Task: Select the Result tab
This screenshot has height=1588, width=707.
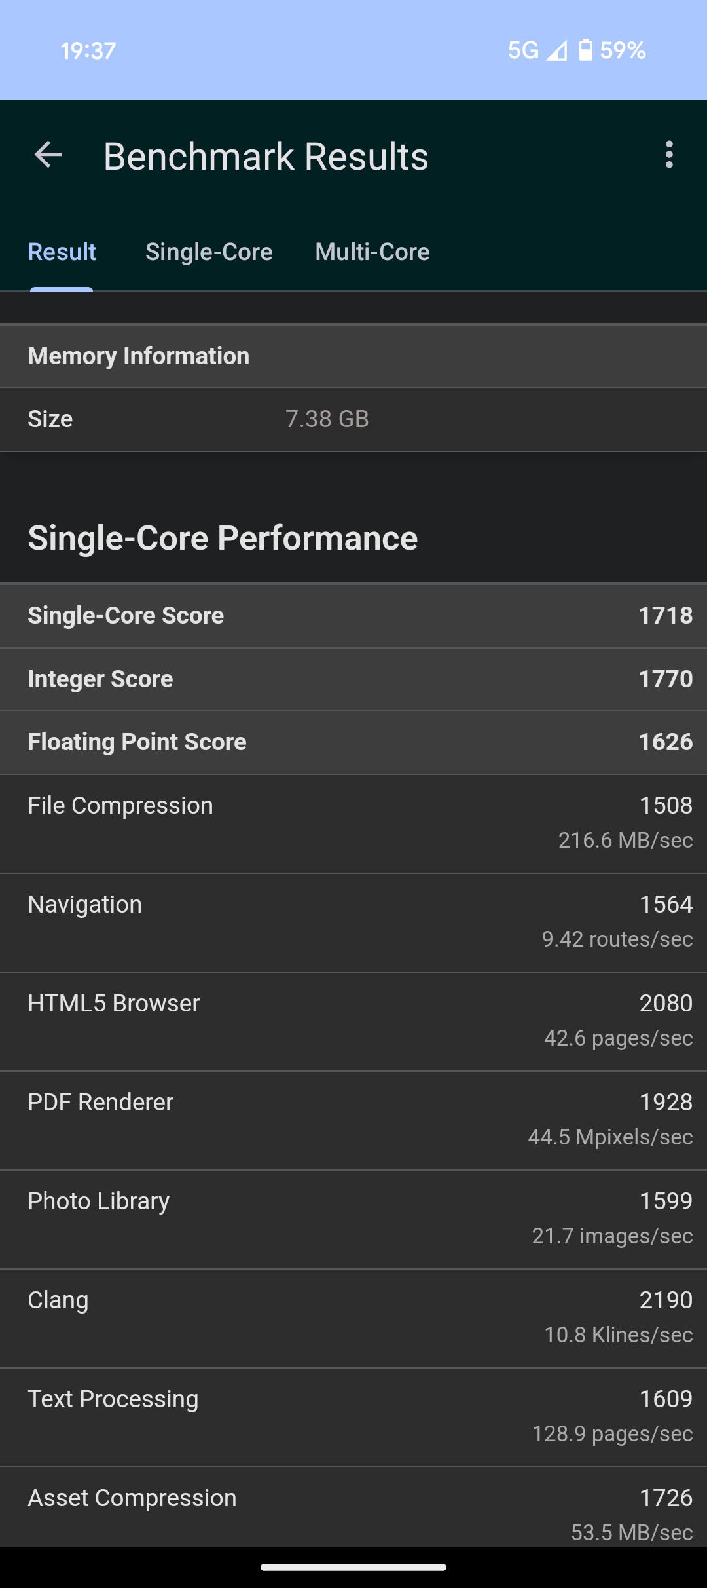Action: tap(62, 252)
